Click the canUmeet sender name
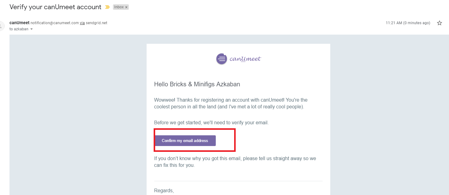449x195 pixels. tap(20, 23)
